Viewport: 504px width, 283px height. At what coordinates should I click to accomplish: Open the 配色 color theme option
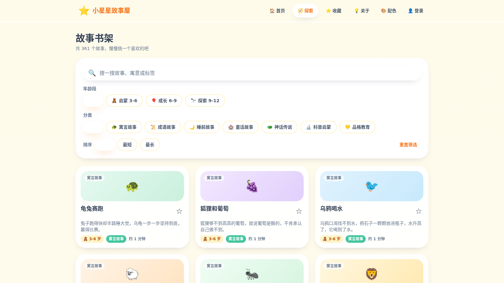point(388,11)
